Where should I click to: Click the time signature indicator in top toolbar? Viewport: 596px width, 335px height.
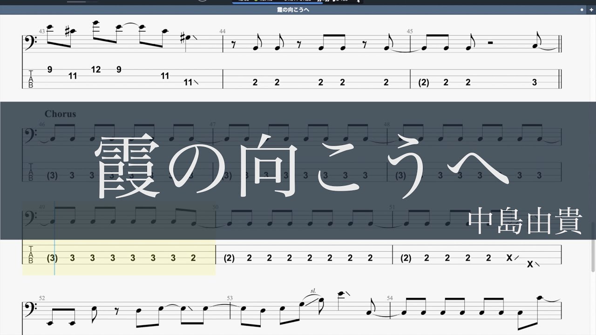[358, 1]
